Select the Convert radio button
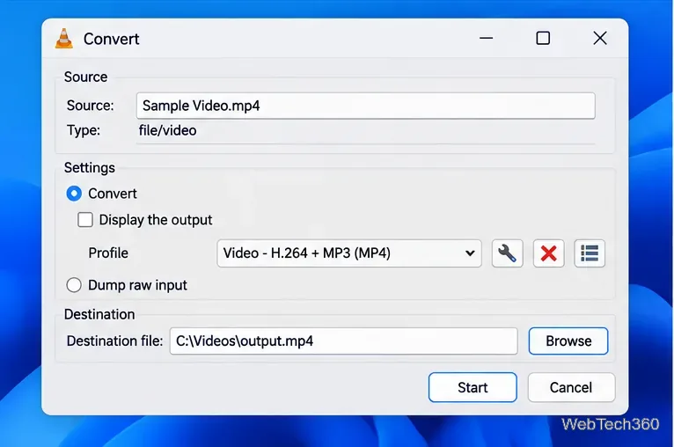The width and height of the screenshot is (674, 447). tap(74, 194)
